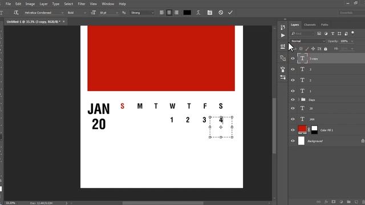Expand the Days layer group

[x=299, y=100]
